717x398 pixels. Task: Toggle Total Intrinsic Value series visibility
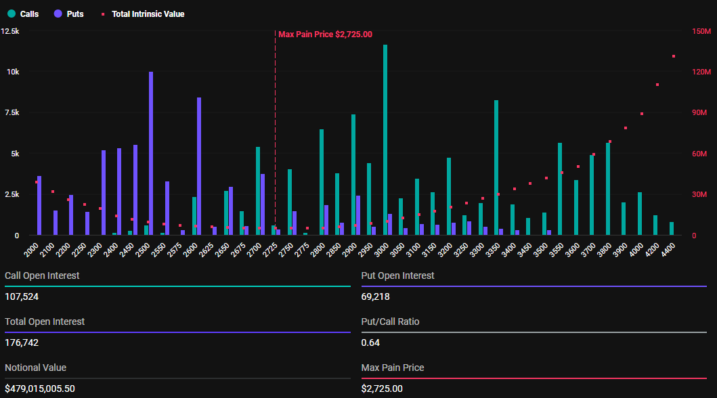tap(143, 14)
